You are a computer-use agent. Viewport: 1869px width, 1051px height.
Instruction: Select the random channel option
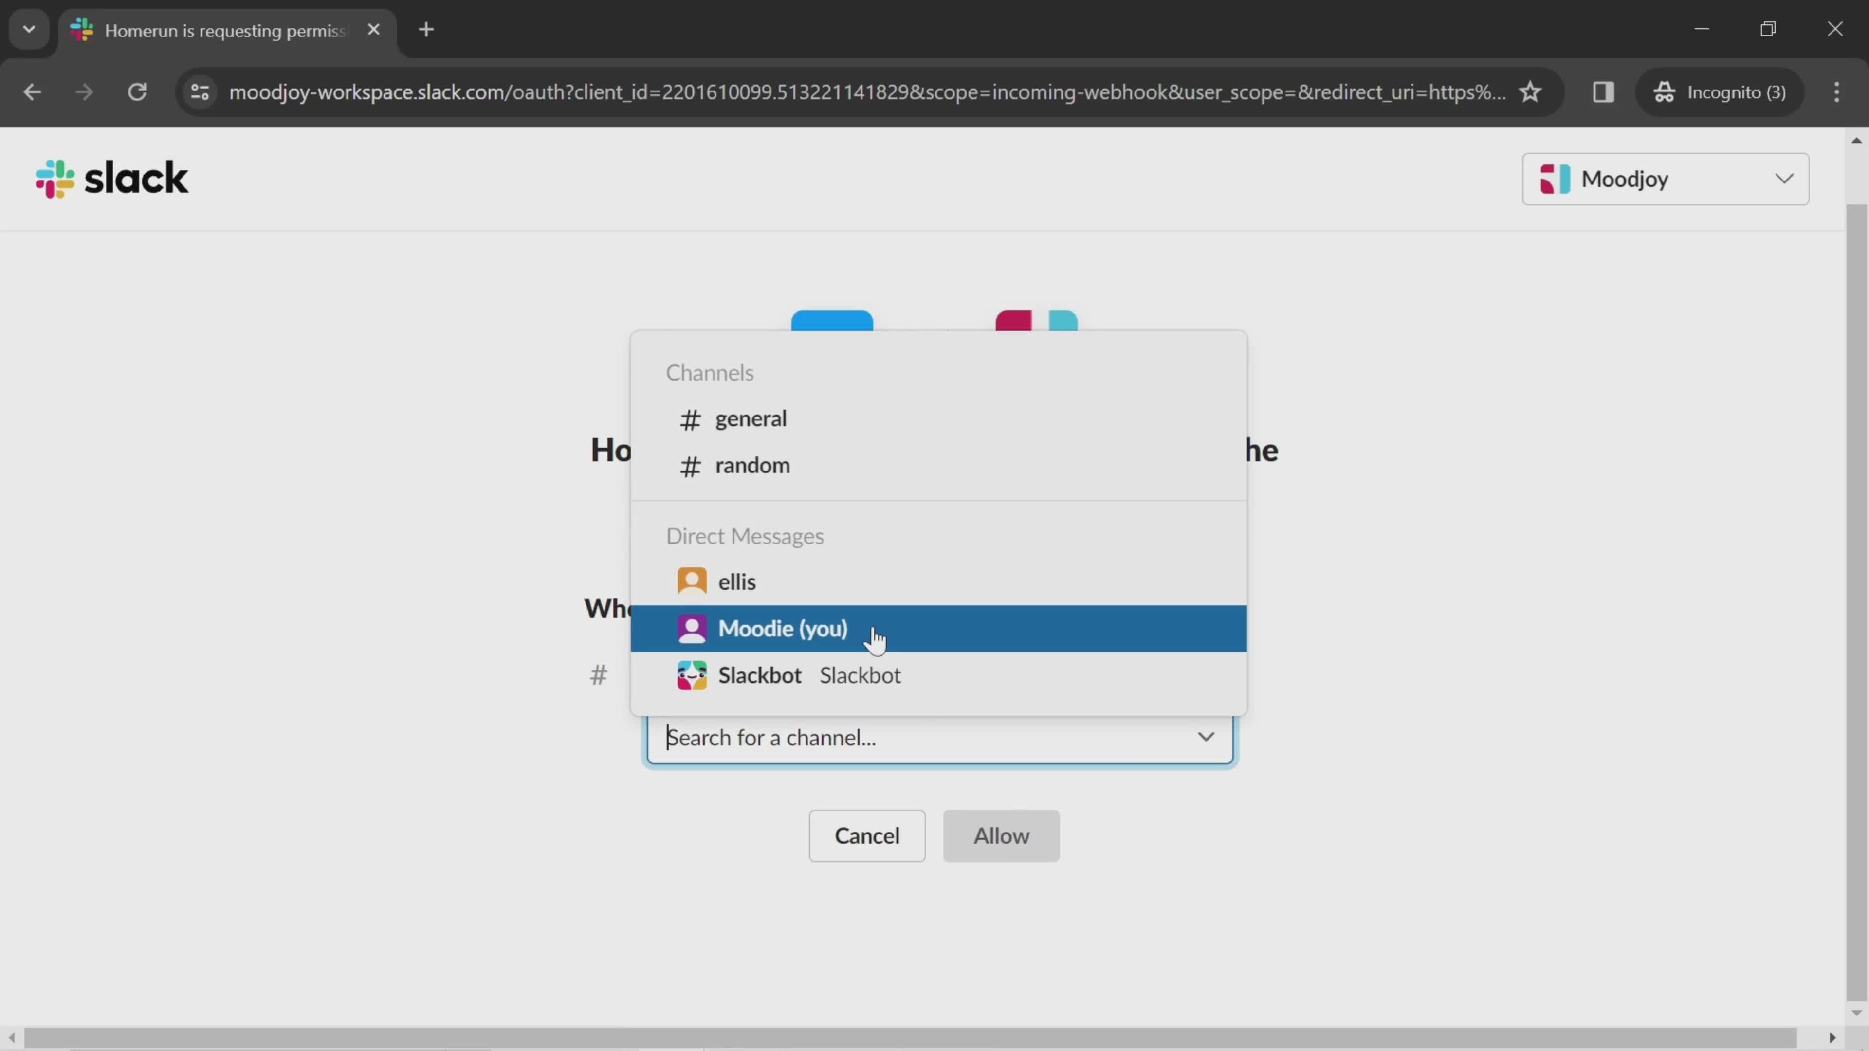(x=752, y=465)
